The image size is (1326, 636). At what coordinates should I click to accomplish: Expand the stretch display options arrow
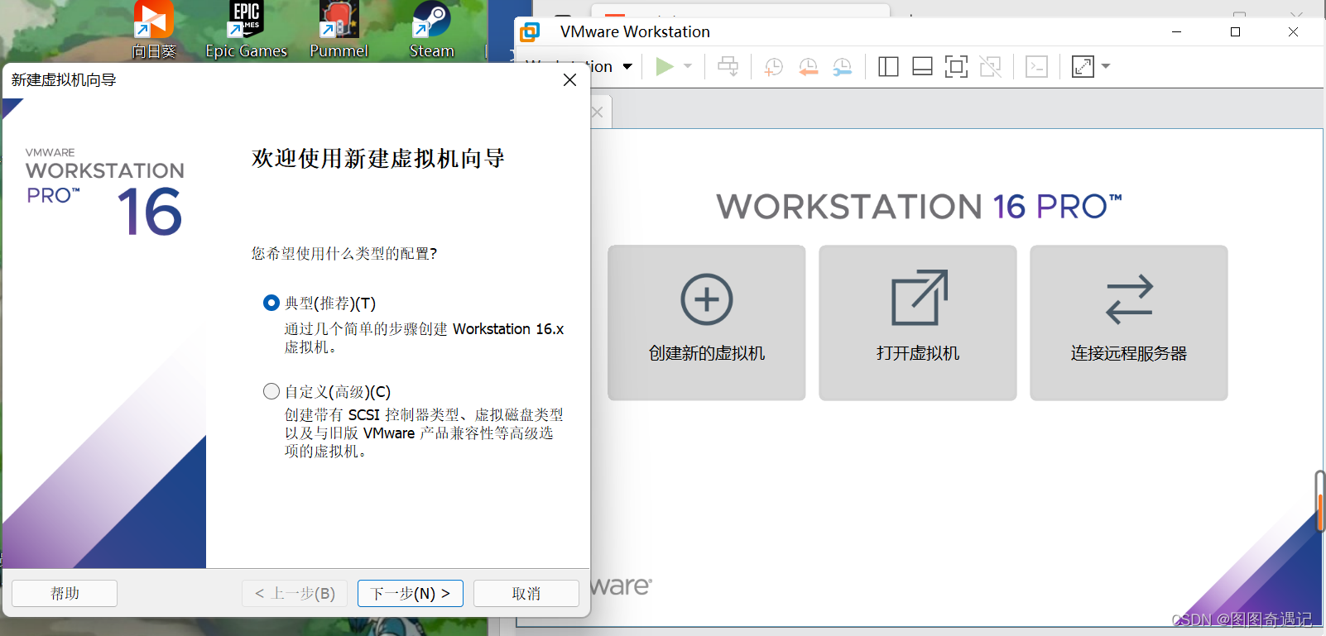click(x=1106, y=66)
